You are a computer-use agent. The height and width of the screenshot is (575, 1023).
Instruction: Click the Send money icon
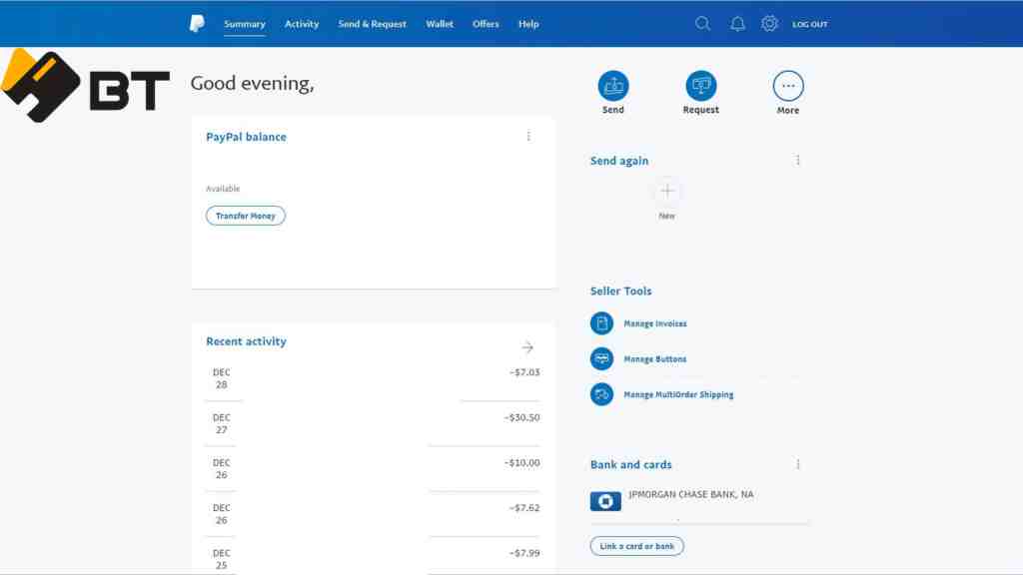click(613, 86)
